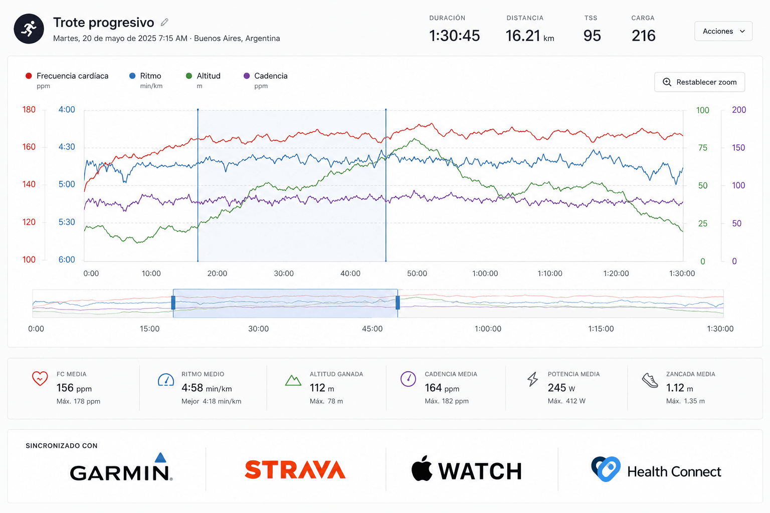Click the date and location subtitle
The height and width of the screenshot is (513, 770).
click(x=166, y=39)
